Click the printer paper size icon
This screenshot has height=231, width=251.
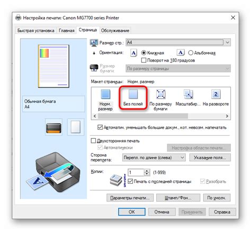[94, 68]
